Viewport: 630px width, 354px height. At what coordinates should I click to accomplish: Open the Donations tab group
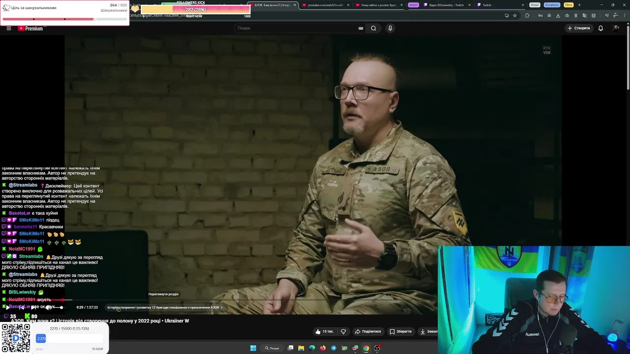(552, 5)
